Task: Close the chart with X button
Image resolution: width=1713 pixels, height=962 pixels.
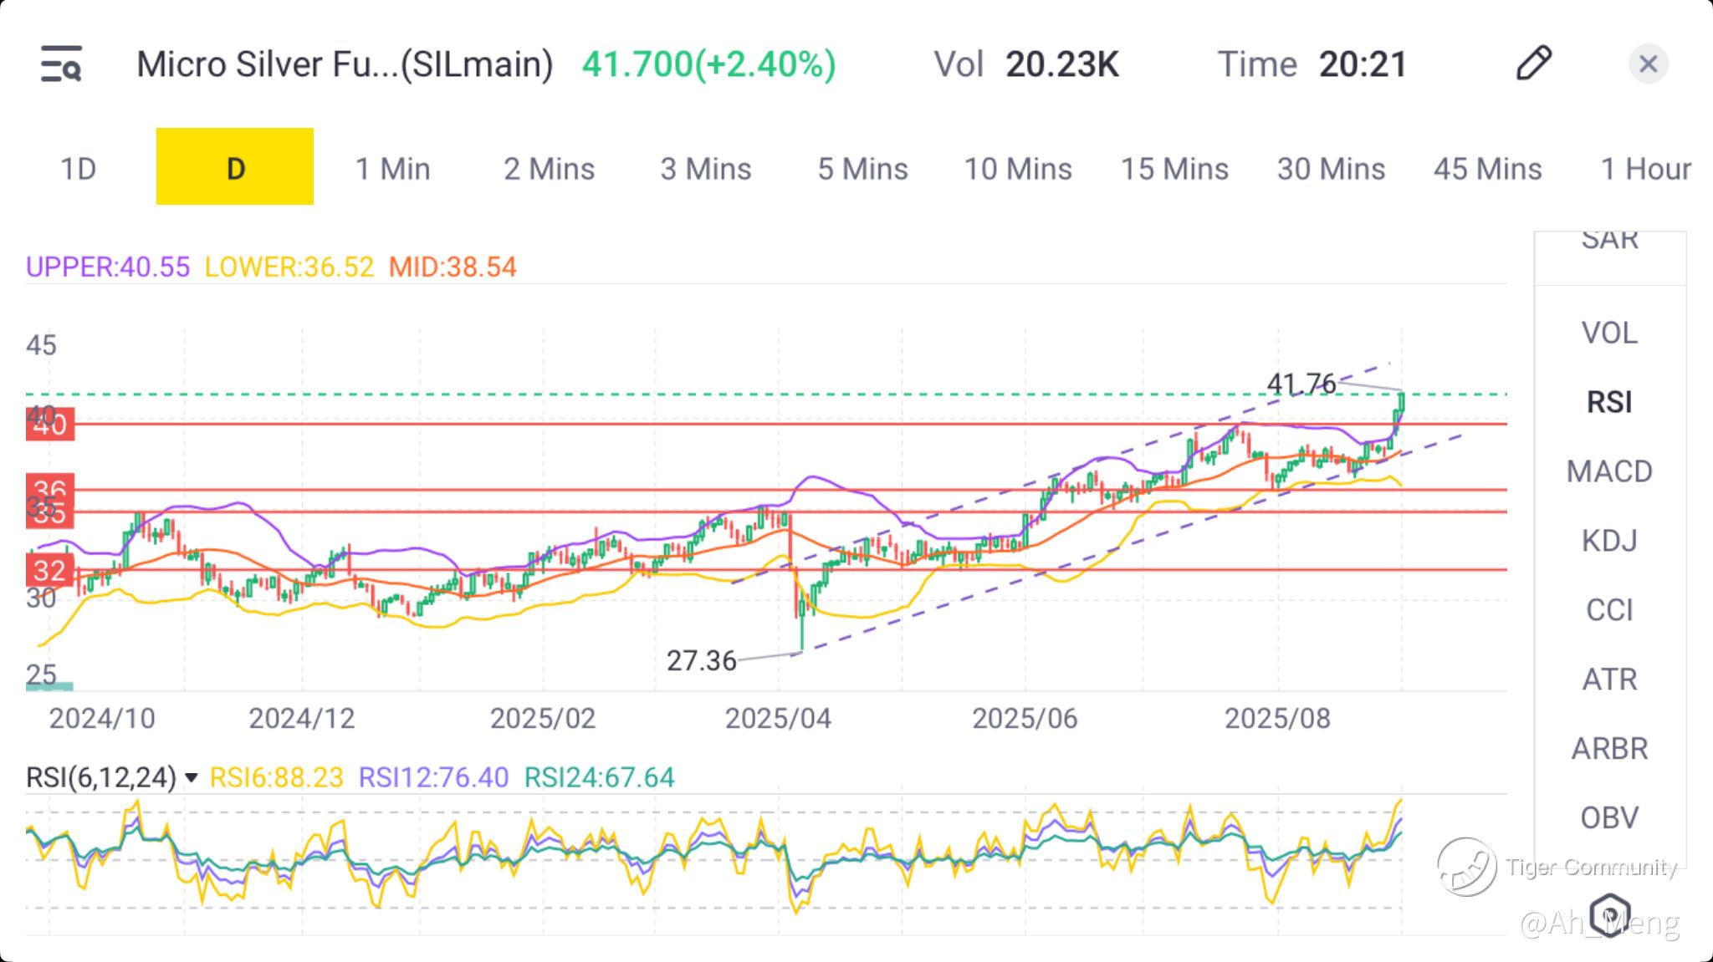Action: [1648, 64]
